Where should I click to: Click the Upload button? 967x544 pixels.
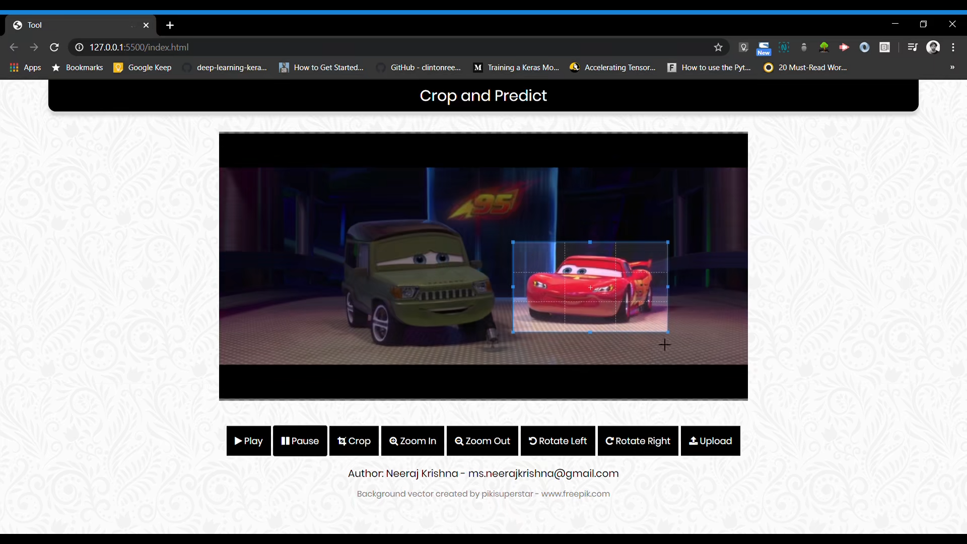(710, 441)
